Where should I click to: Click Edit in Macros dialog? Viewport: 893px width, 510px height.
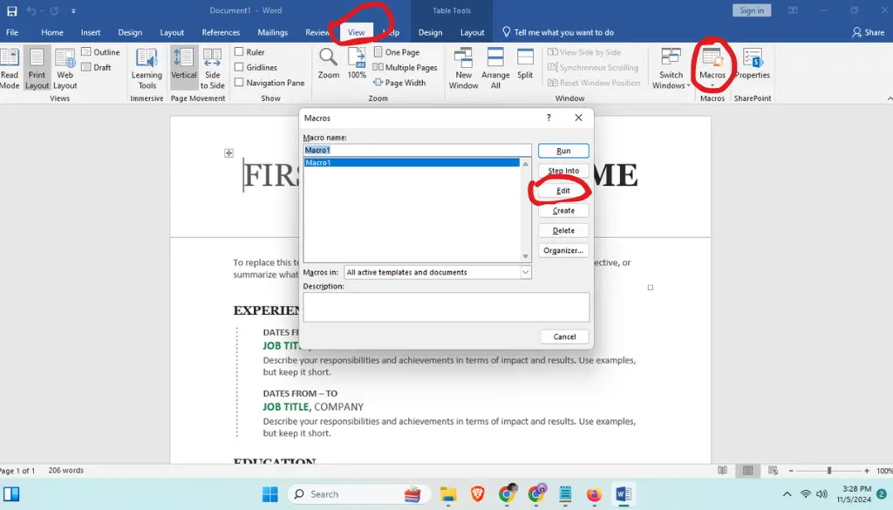(563, 191)
